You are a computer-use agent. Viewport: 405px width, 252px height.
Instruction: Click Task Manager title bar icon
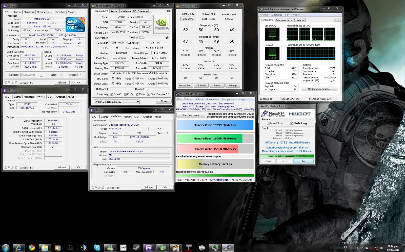coord(260,9)
